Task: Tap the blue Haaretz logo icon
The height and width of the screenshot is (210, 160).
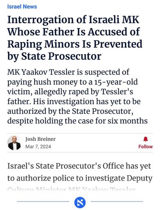Action: tap(80, 202)
